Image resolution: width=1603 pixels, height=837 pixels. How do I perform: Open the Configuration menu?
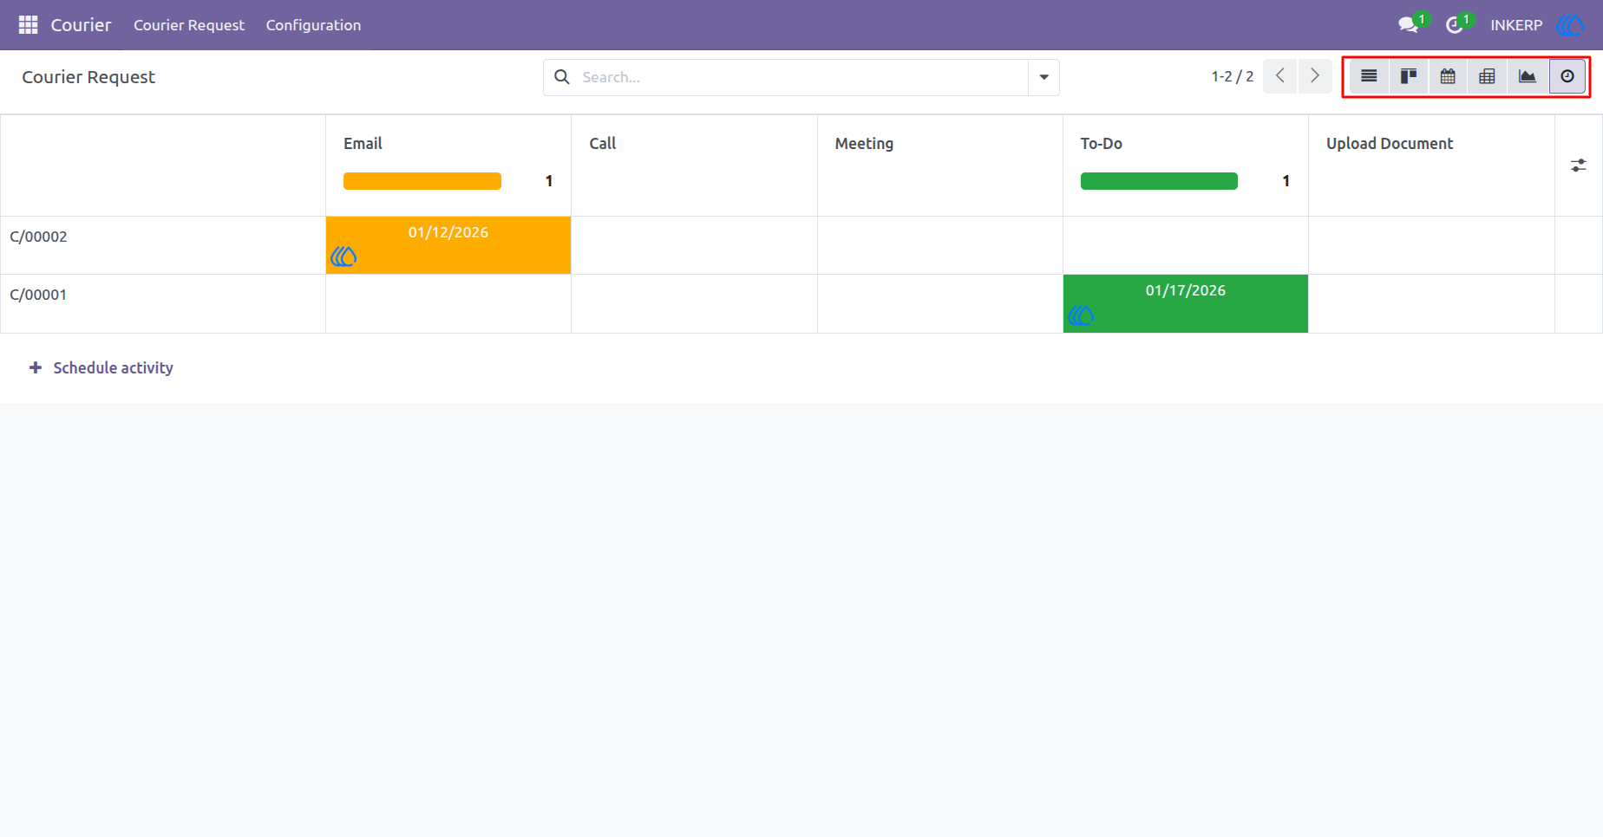click(x=313, y=25)
